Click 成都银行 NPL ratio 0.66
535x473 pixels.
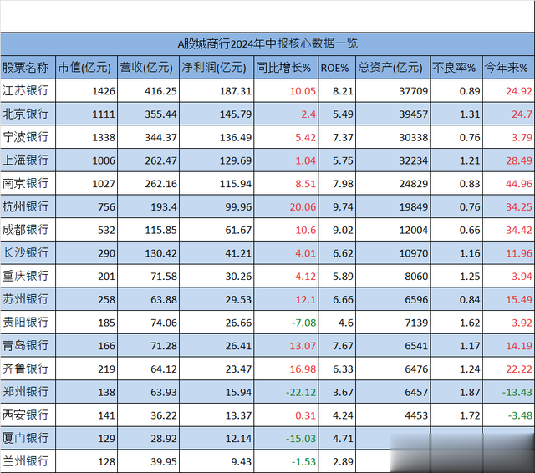coord(470,230)
